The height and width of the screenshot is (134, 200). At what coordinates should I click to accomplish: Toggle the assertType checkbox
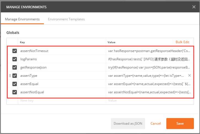click(15, 76)
